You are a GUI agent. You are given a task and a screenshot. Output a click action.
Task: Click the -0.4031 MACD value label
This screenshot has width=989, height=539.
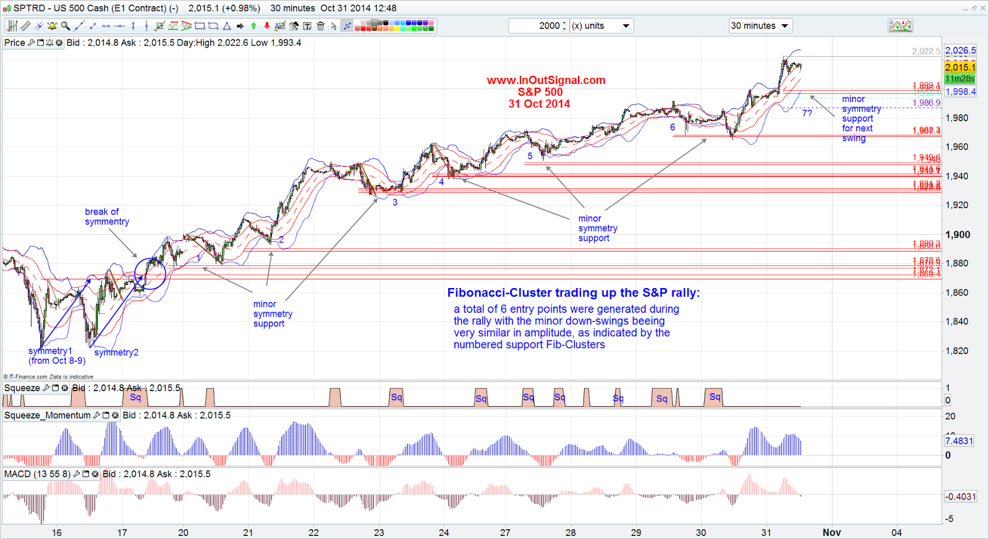tap(961, 496)
